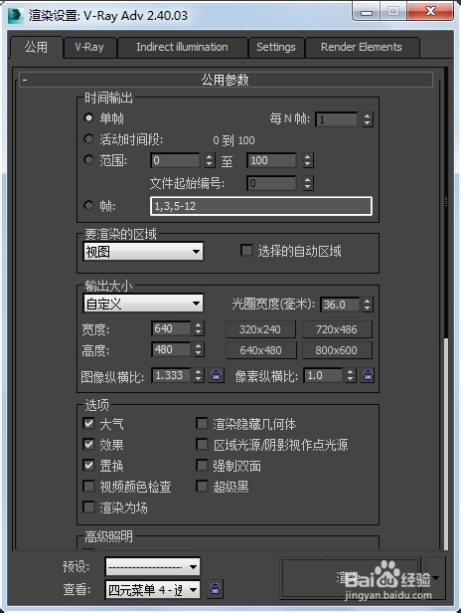Click the 光圈宽度 spinner arrows

(367, 305)
